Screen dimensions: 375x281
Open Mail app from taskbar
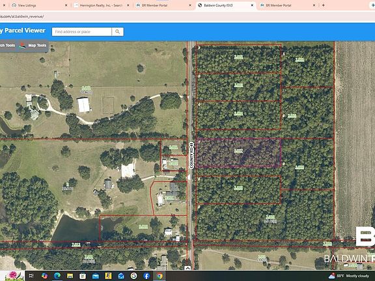(96, 276)
